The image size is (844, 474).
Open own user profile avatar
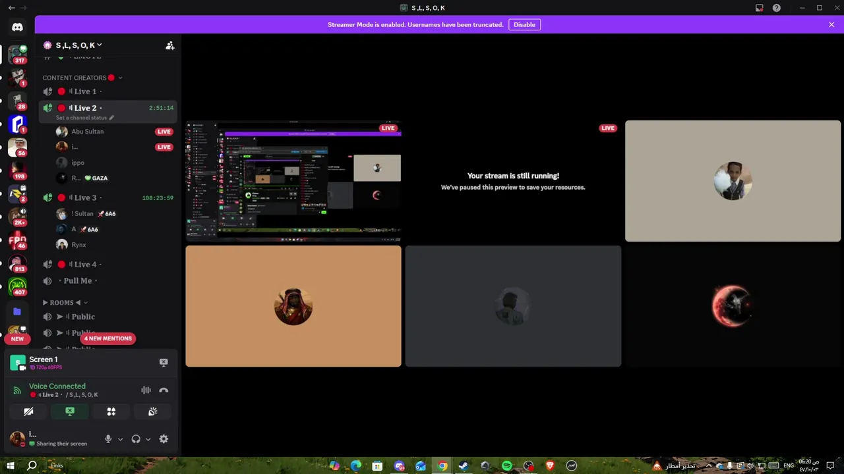[x=18, y=438]
